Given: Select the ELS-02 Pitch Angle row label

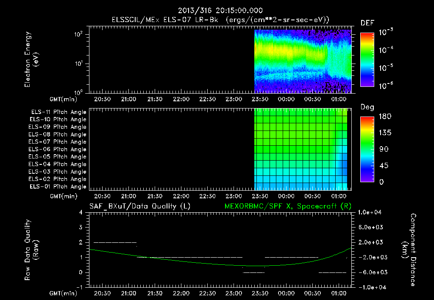Looking at the screenshot, I should click(x=57, y=179).
